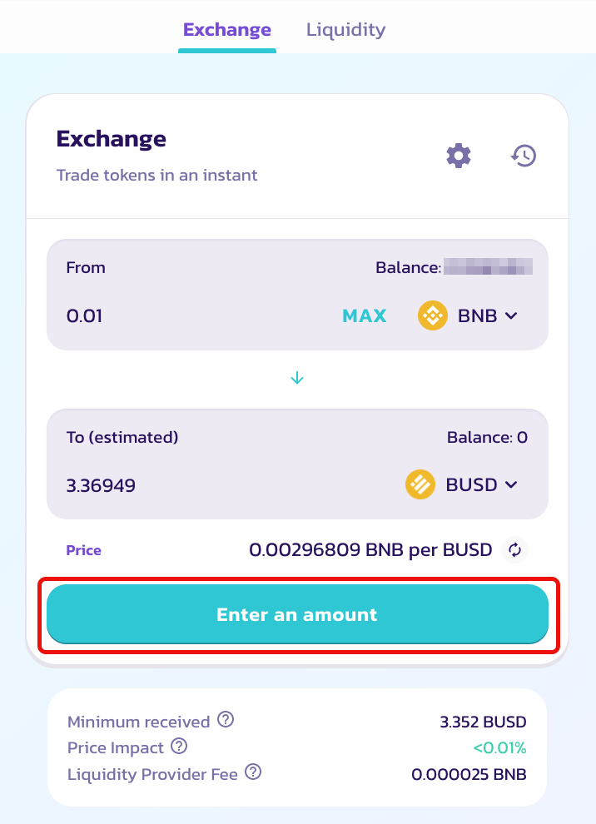Click the MAX amount button

click(365, 315)
